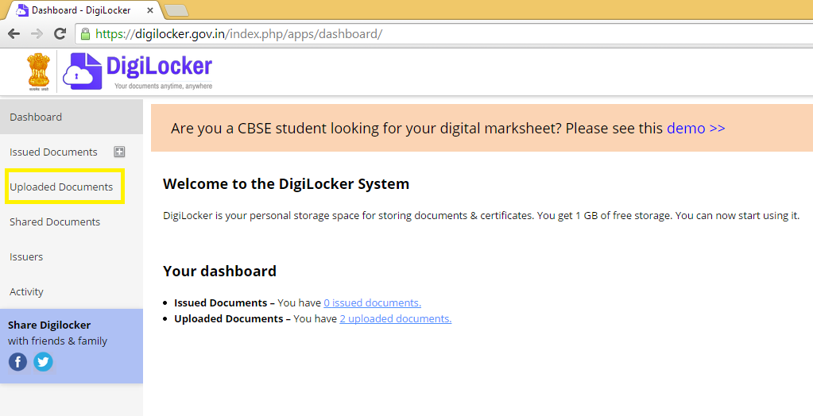Viewport: 813px width, 416px height.
Task: Click the address bar URL field
Action: [x=444, y=34]
